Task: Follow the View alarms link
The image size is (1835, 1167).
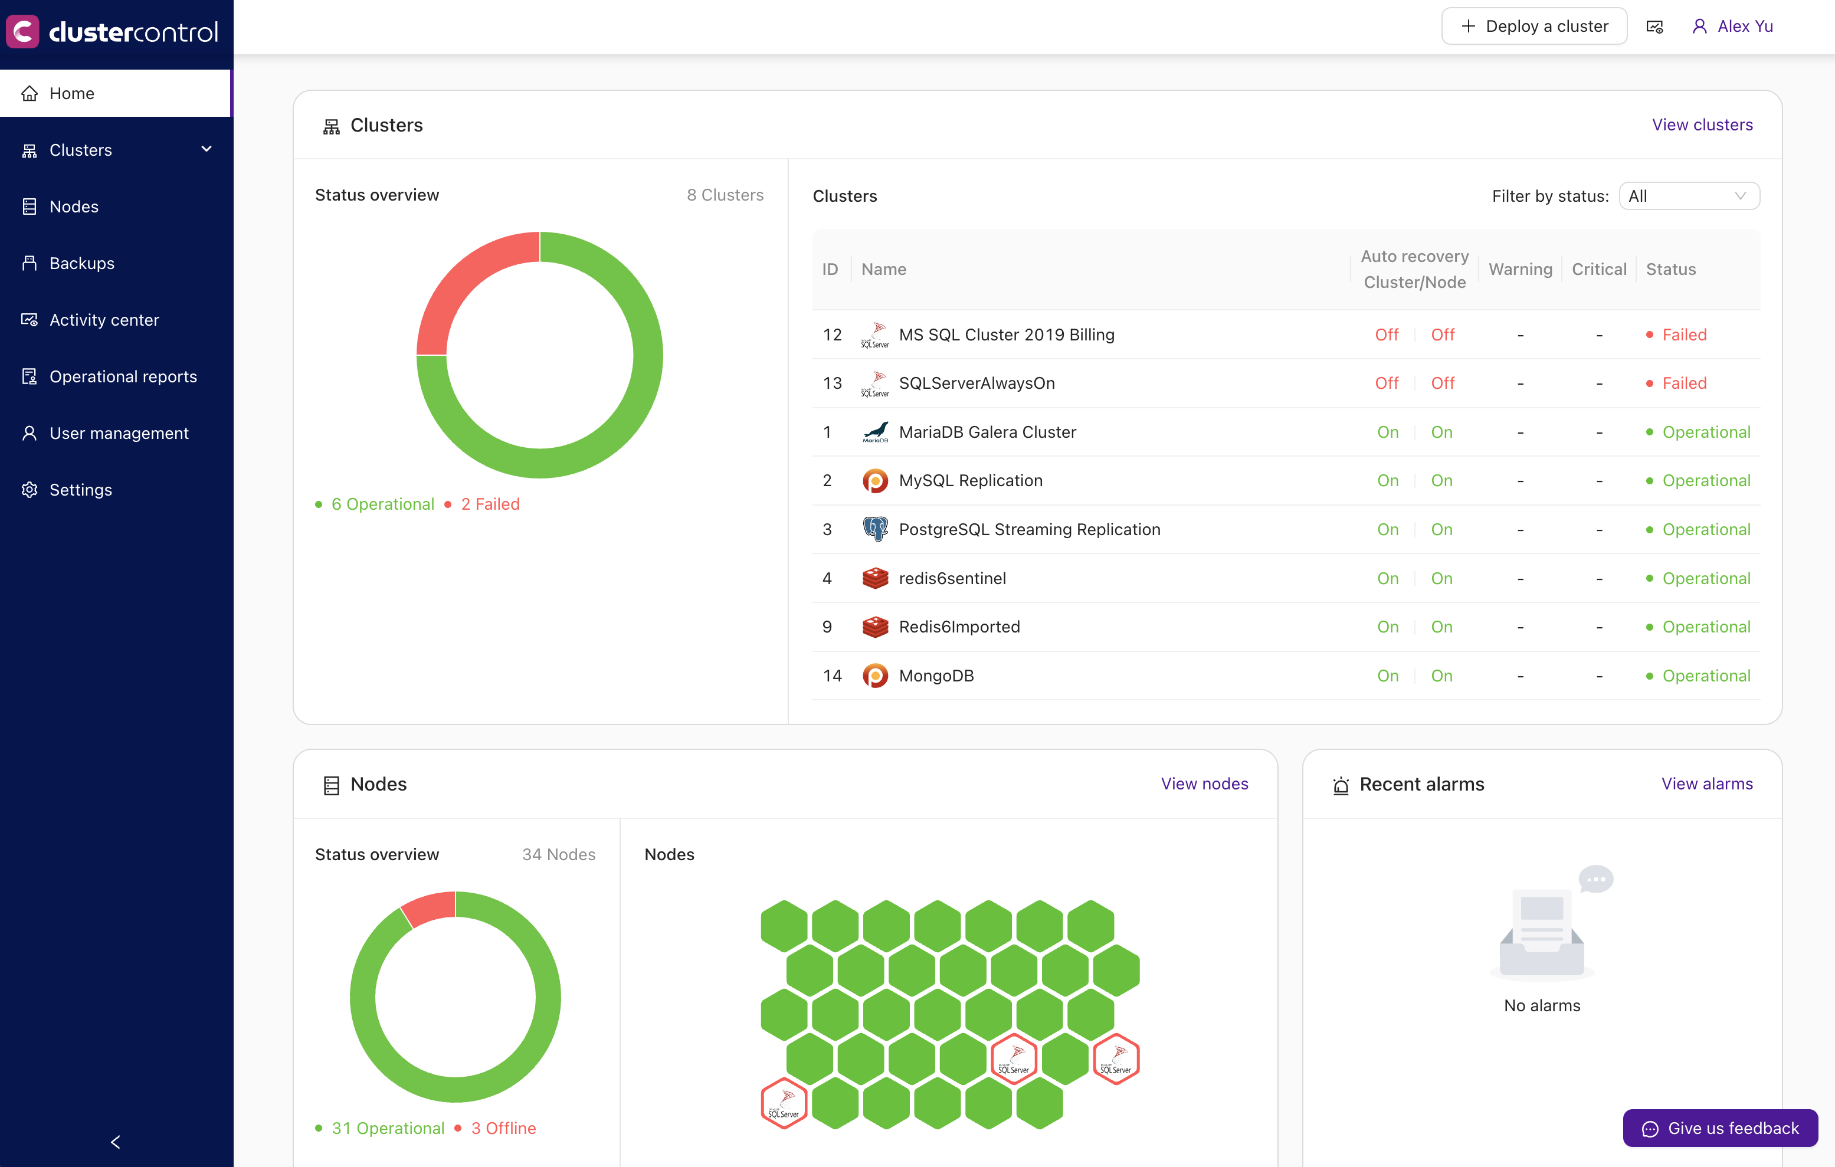Action: point(1707,784)
